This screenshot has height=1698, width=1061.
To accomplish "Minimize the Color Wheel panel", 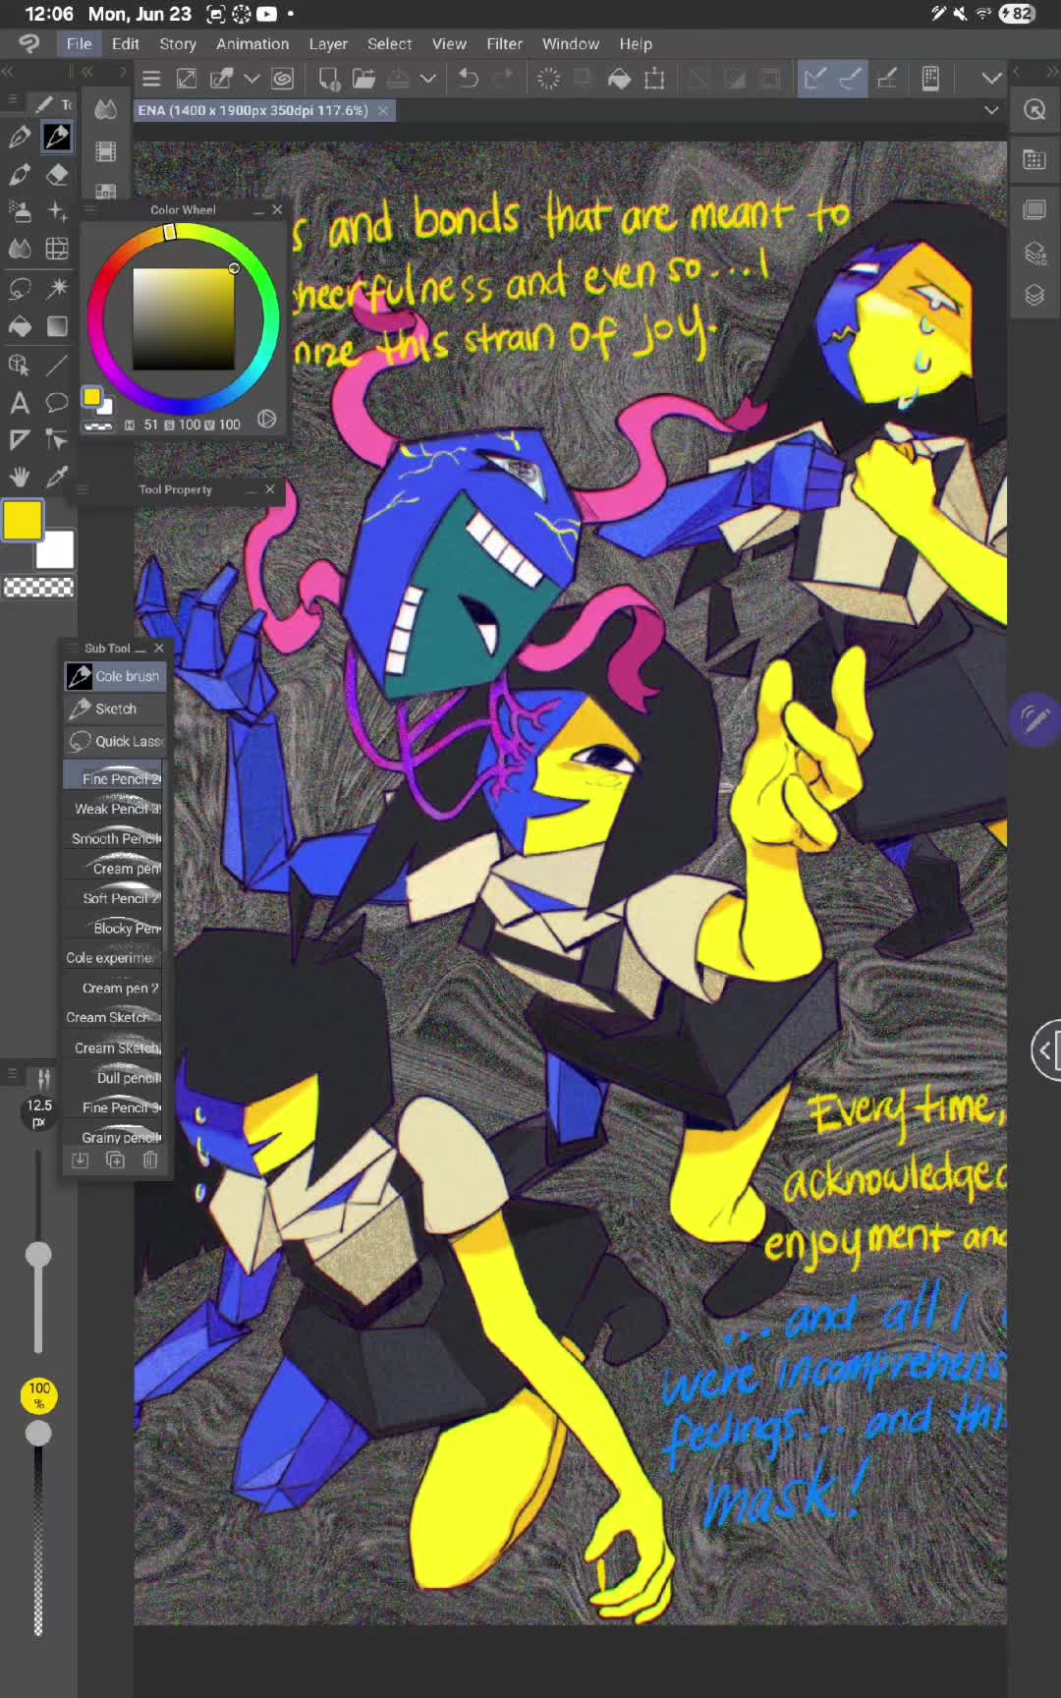I will [258, 210].
